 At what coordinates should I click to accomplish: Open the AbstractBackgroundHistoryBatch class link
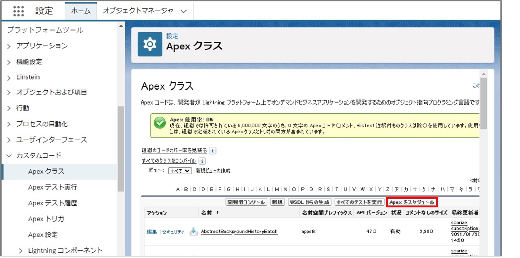(239, 232)
